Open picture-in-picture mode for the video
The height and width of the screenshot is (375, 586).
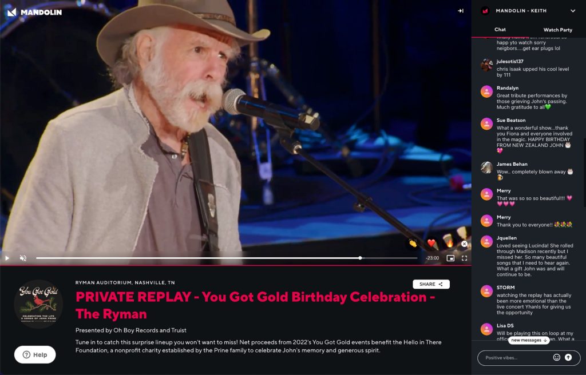(450, 258)
